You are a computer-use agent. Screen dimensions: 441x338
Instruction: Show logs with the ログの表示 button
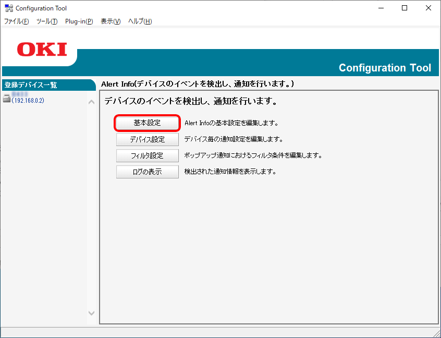pos(148,172)
